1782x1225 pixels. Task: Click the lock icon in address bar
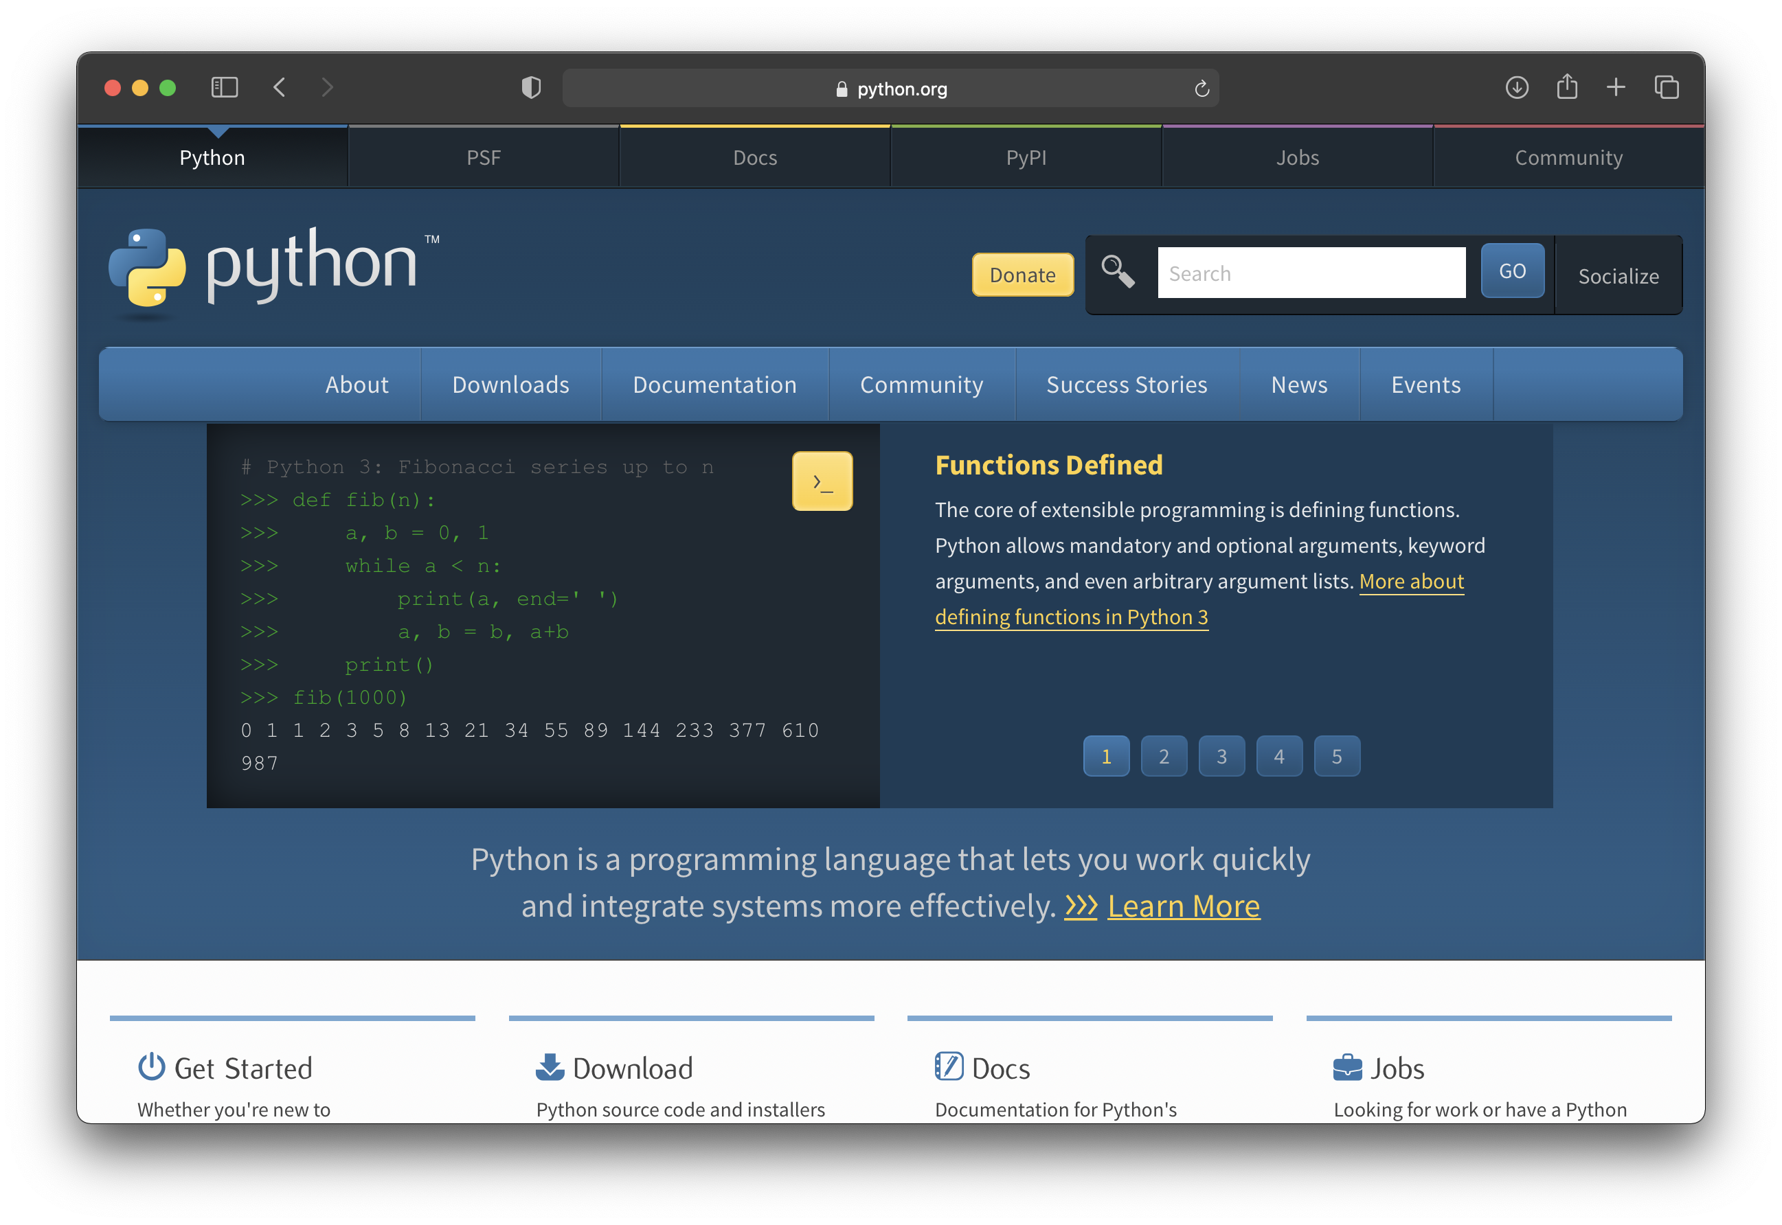[842, 89]
